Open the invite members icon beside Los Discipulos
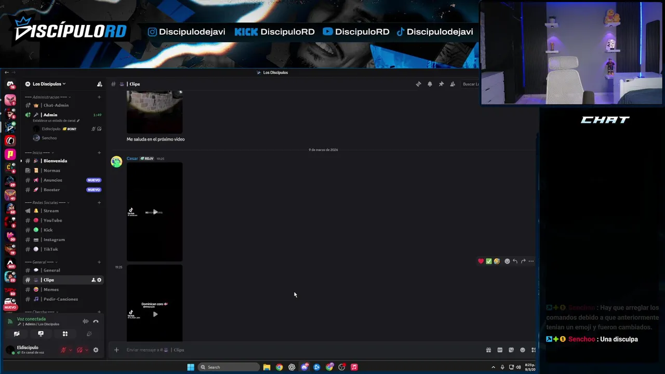This screenshot has width=665, height=374. 99,84
